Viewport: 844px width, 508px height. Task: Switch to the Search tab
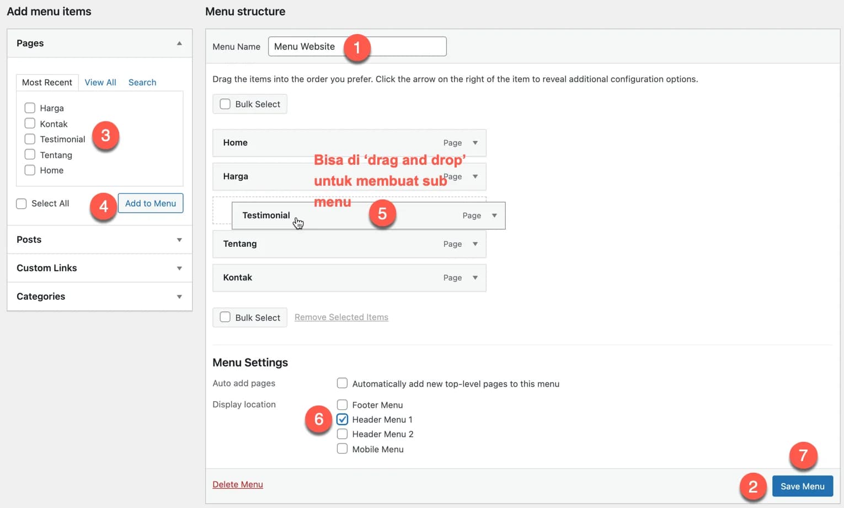coord(142,83)
